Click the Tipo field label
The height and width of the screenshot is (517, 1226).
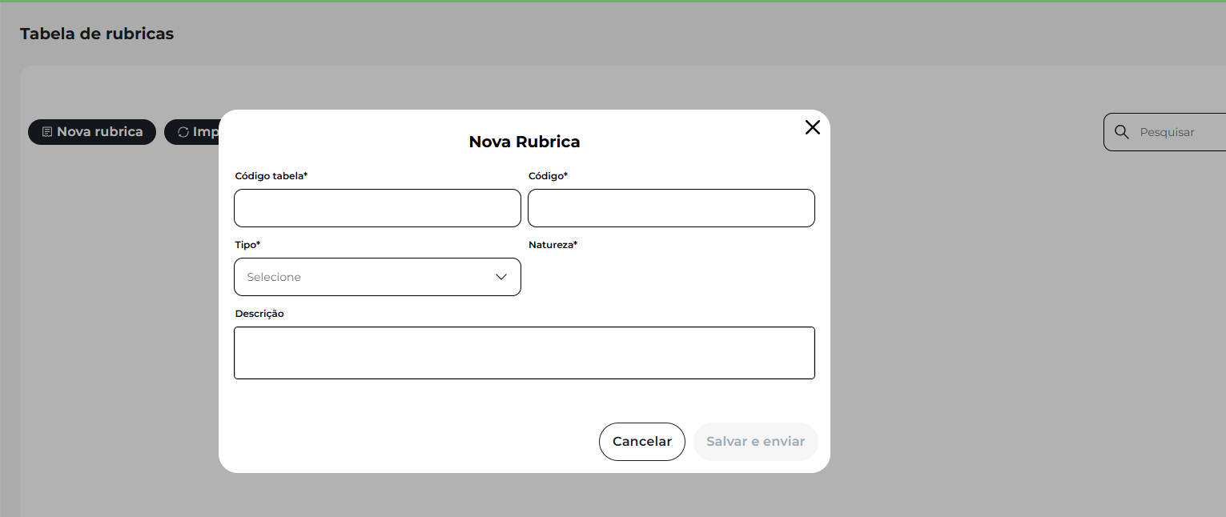click(x=247, y=245)
